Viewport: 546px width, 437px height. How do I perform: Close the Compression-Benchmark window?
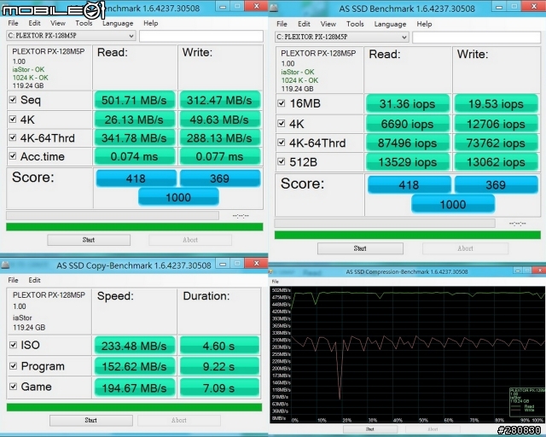[x=540, y=271]
